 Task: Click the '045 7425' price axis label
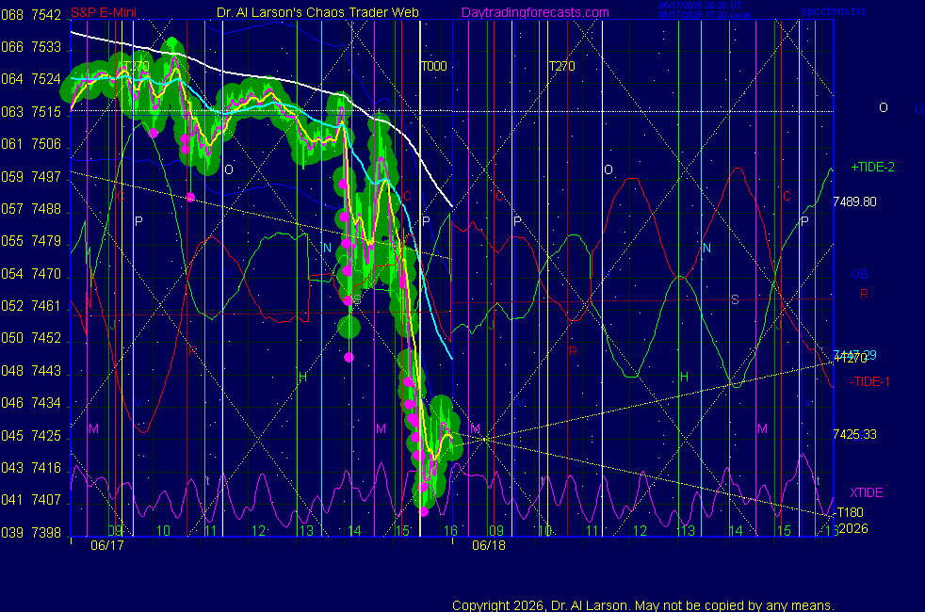31,436
